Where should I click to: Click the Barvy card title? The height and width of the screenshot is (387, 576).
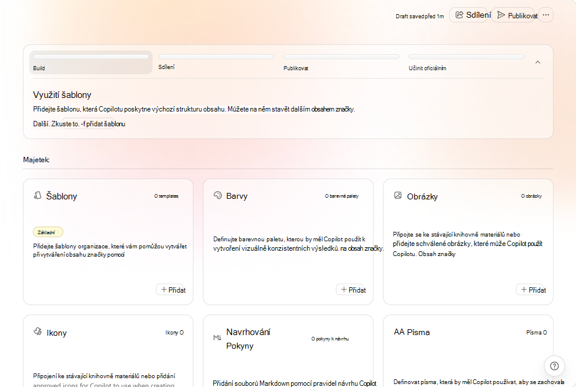coord(237,196)
